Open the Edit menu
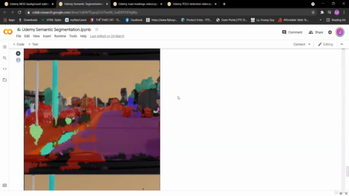349x196 pixels. [27, 36]
